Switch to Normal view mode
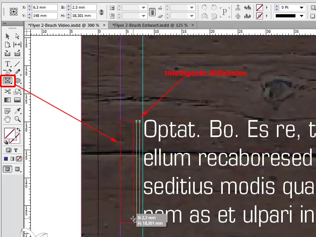 click(x=8, y=169)
